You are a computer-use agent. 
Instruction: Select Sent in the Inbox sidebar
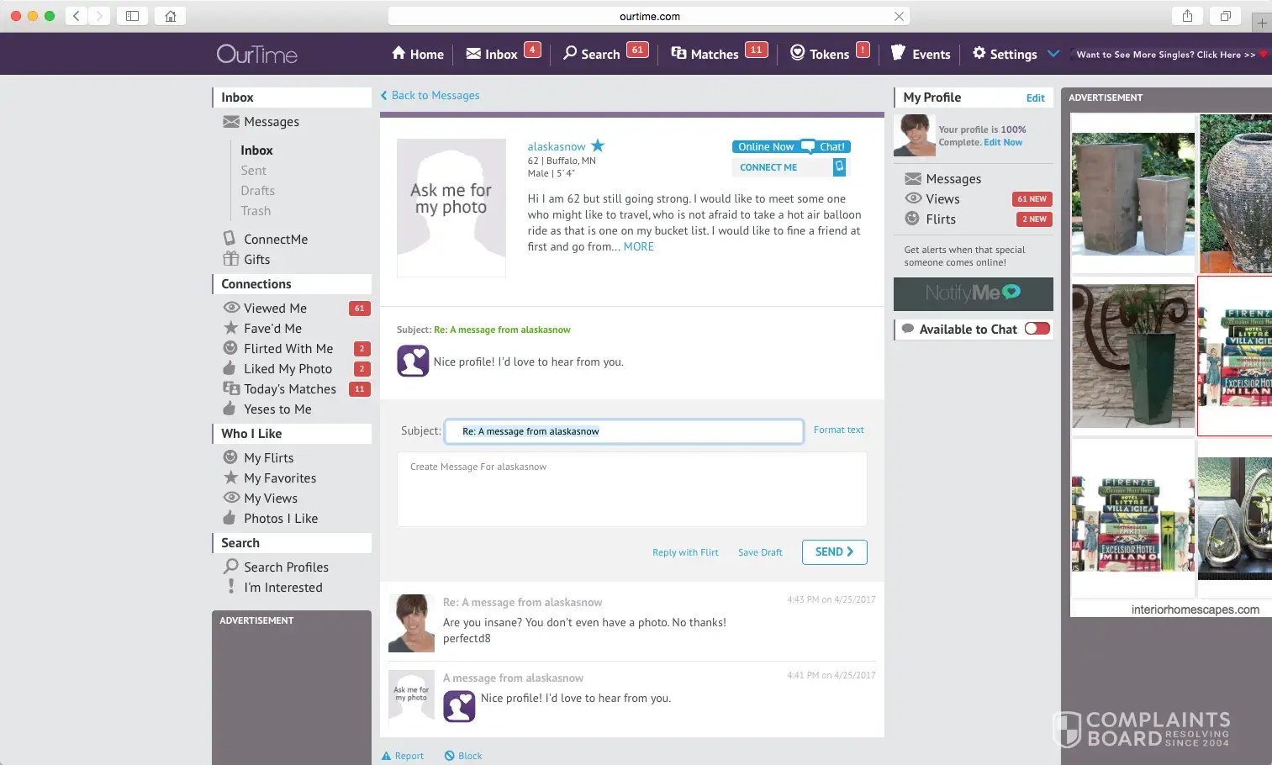(253, 171)
